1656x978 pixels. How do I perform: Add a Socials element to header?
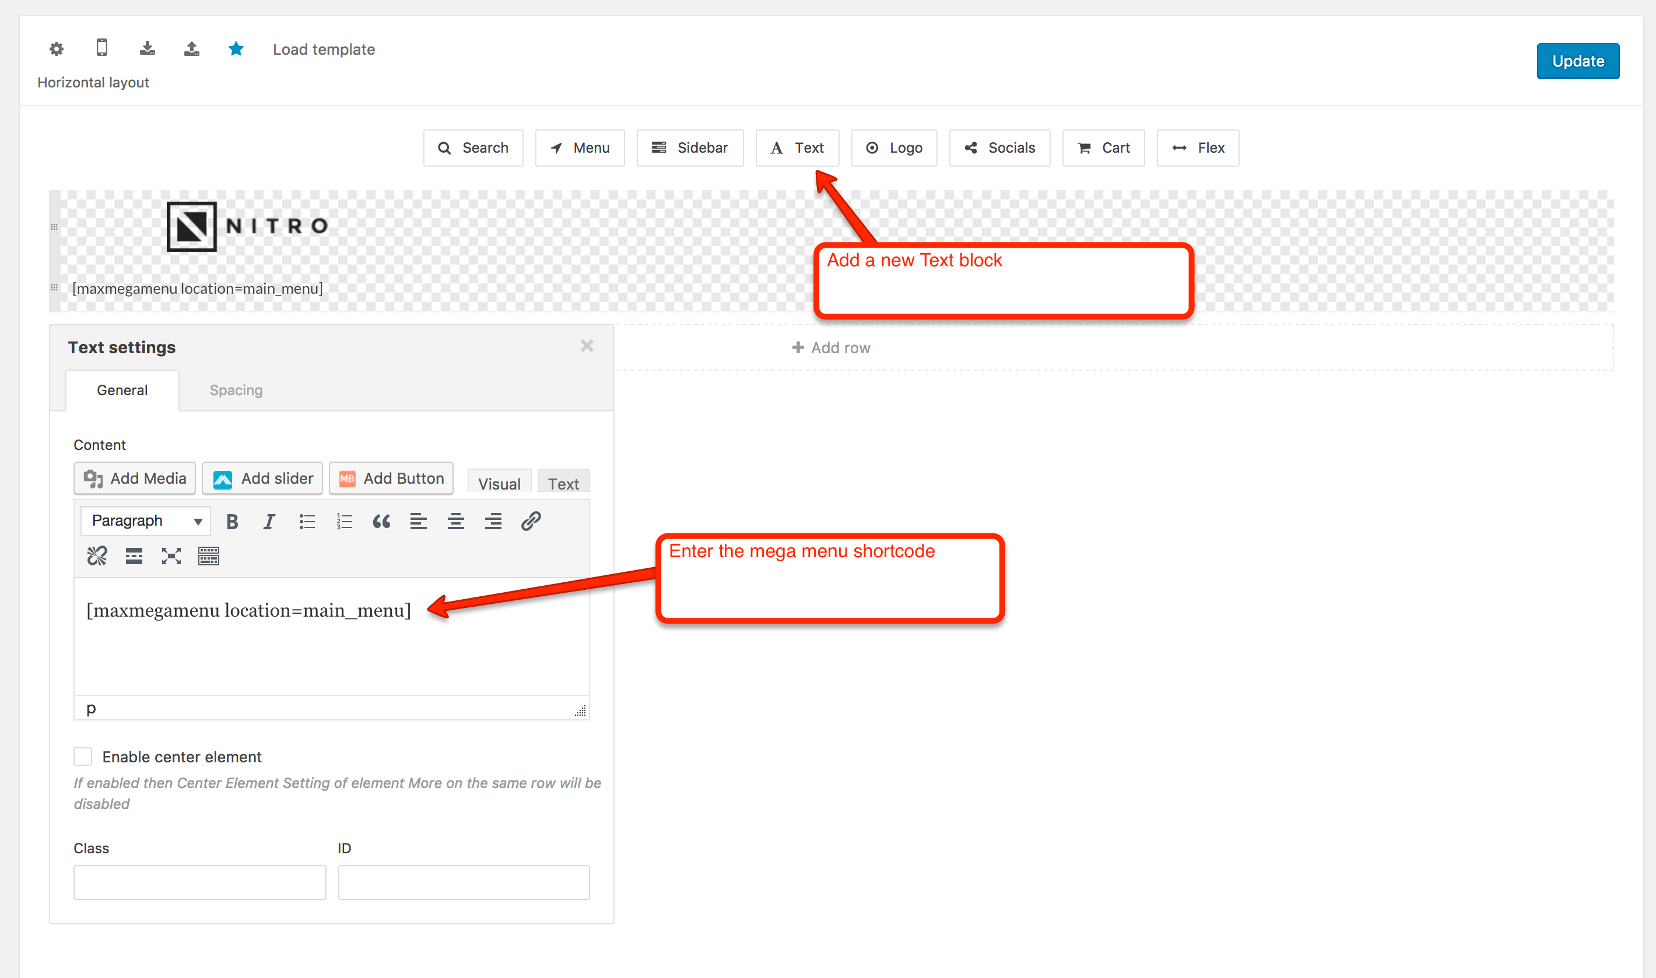coord(999,148)
